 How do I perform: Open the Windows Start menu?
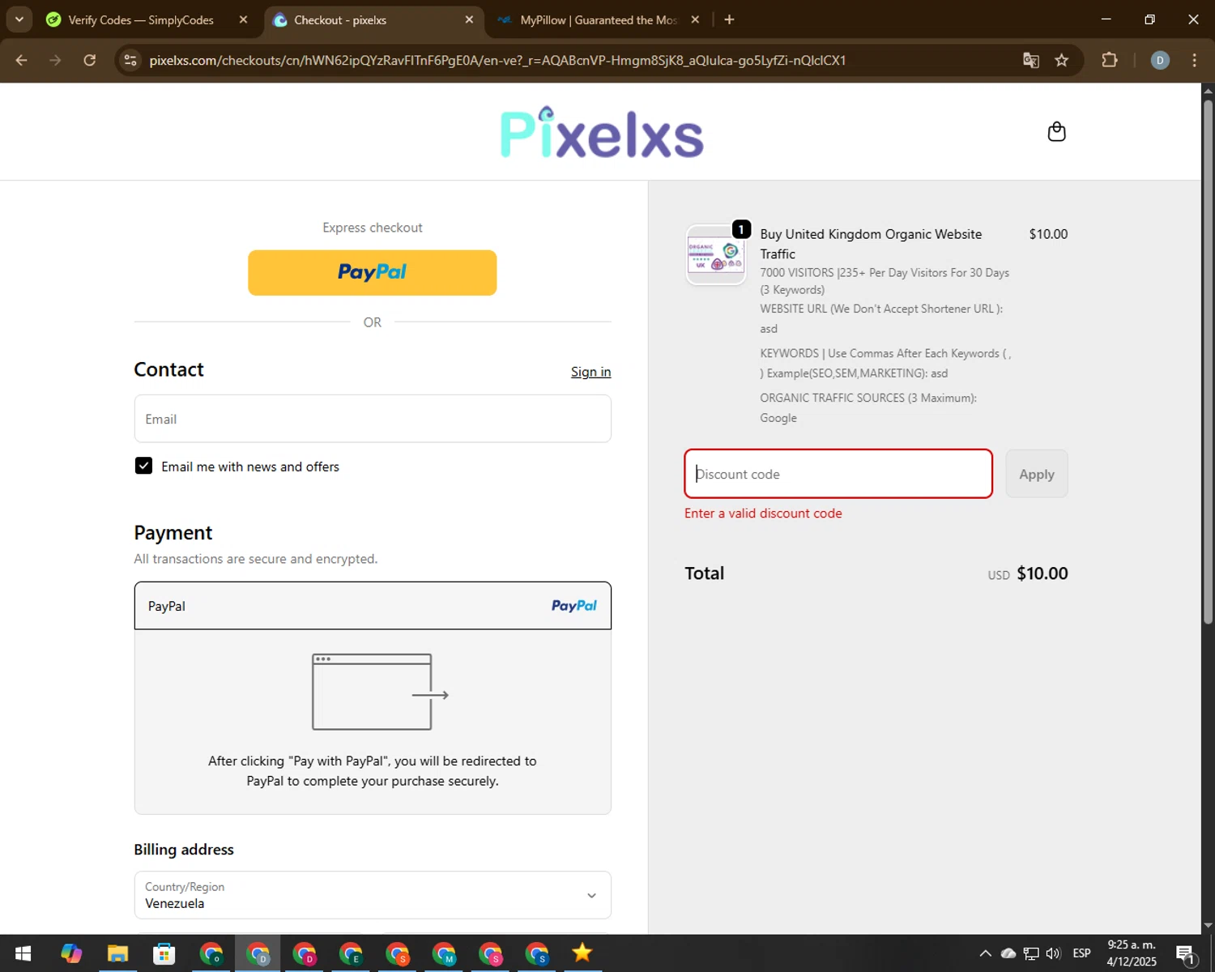tap(23, 953)
